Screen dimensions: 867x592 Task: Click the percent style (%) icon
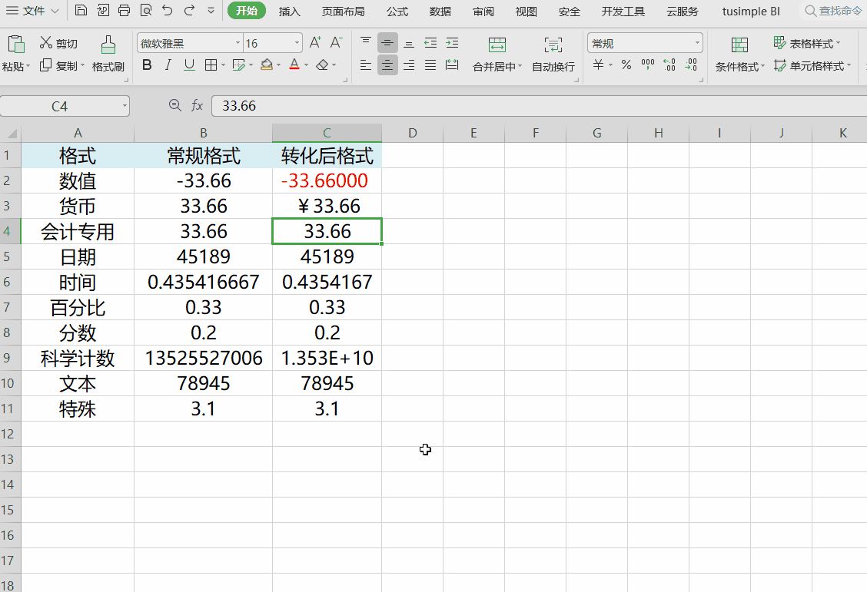[626, 64]
